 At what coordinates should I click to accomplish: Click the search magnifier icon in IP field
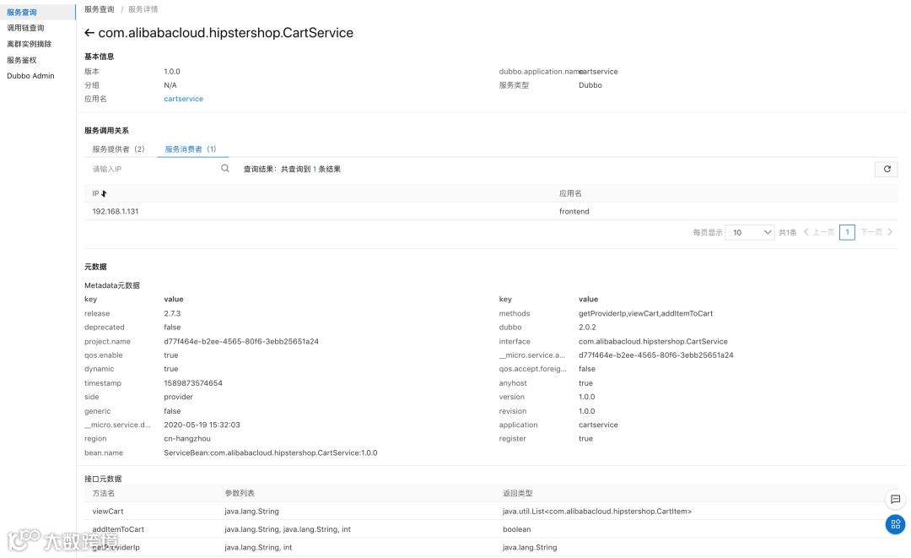point(225,169)
